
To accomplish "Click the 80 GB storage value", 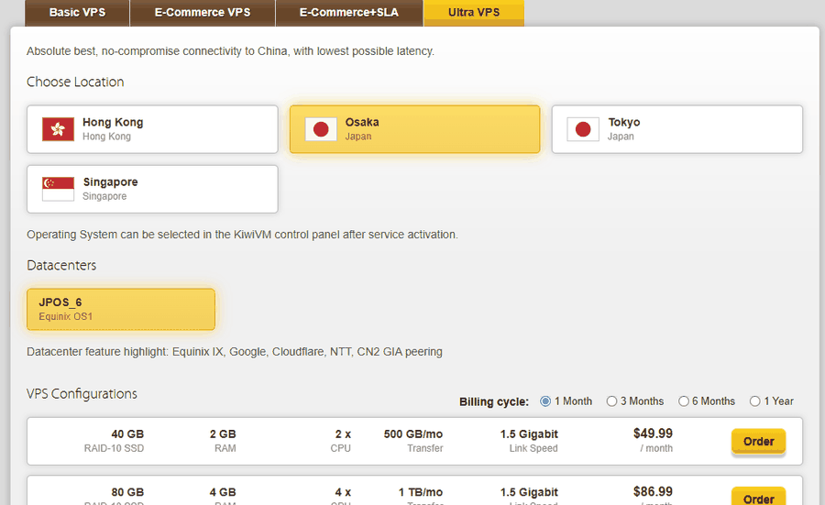I will pyautogui.click(x=127, y=492).
